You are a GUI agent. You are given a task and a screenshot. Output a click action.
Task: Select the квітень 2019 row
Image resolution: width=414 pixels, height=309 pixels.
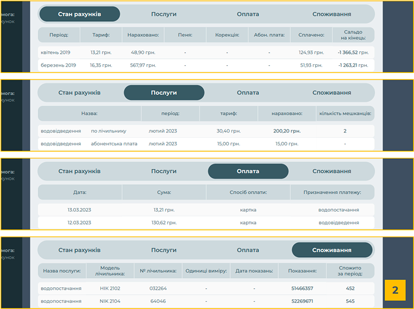[x=206, y=52]
